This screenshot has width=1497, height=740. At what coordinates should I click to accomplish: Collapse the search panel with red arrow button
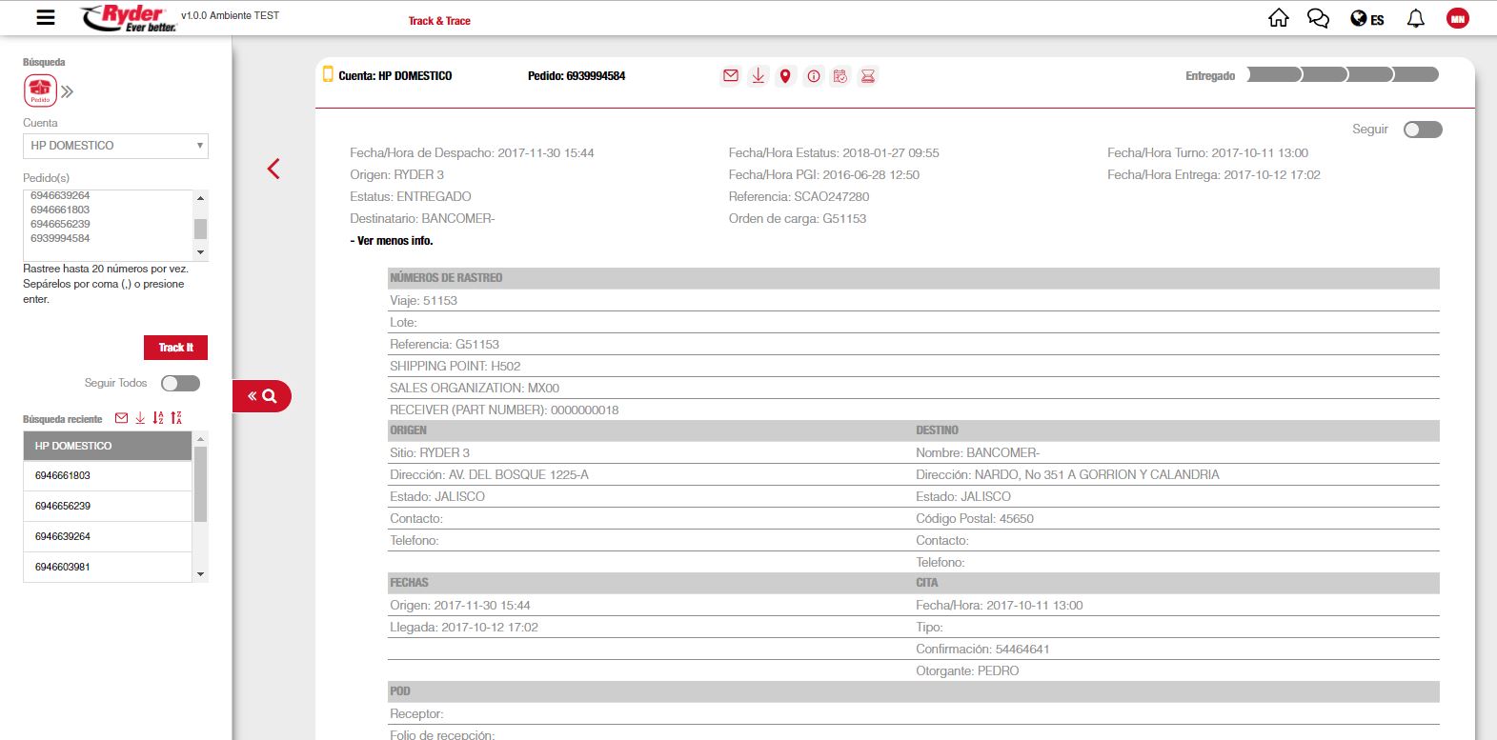(x=261, y=396)
